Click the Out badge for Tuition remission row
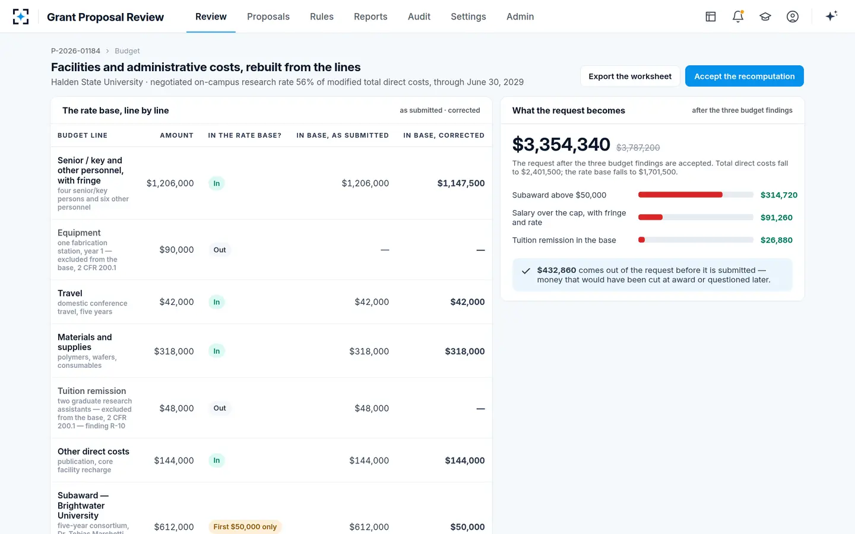 [x=220, y=408]
